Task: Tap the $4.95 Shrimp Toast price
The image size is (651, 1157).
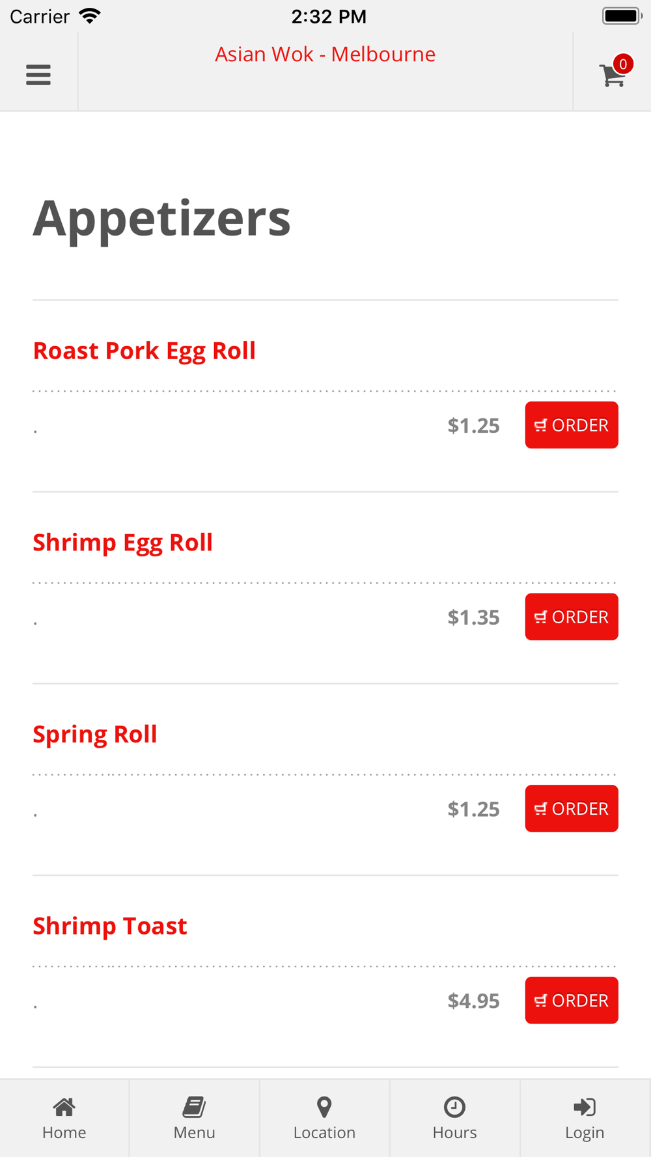Action: pos(473,1001)
